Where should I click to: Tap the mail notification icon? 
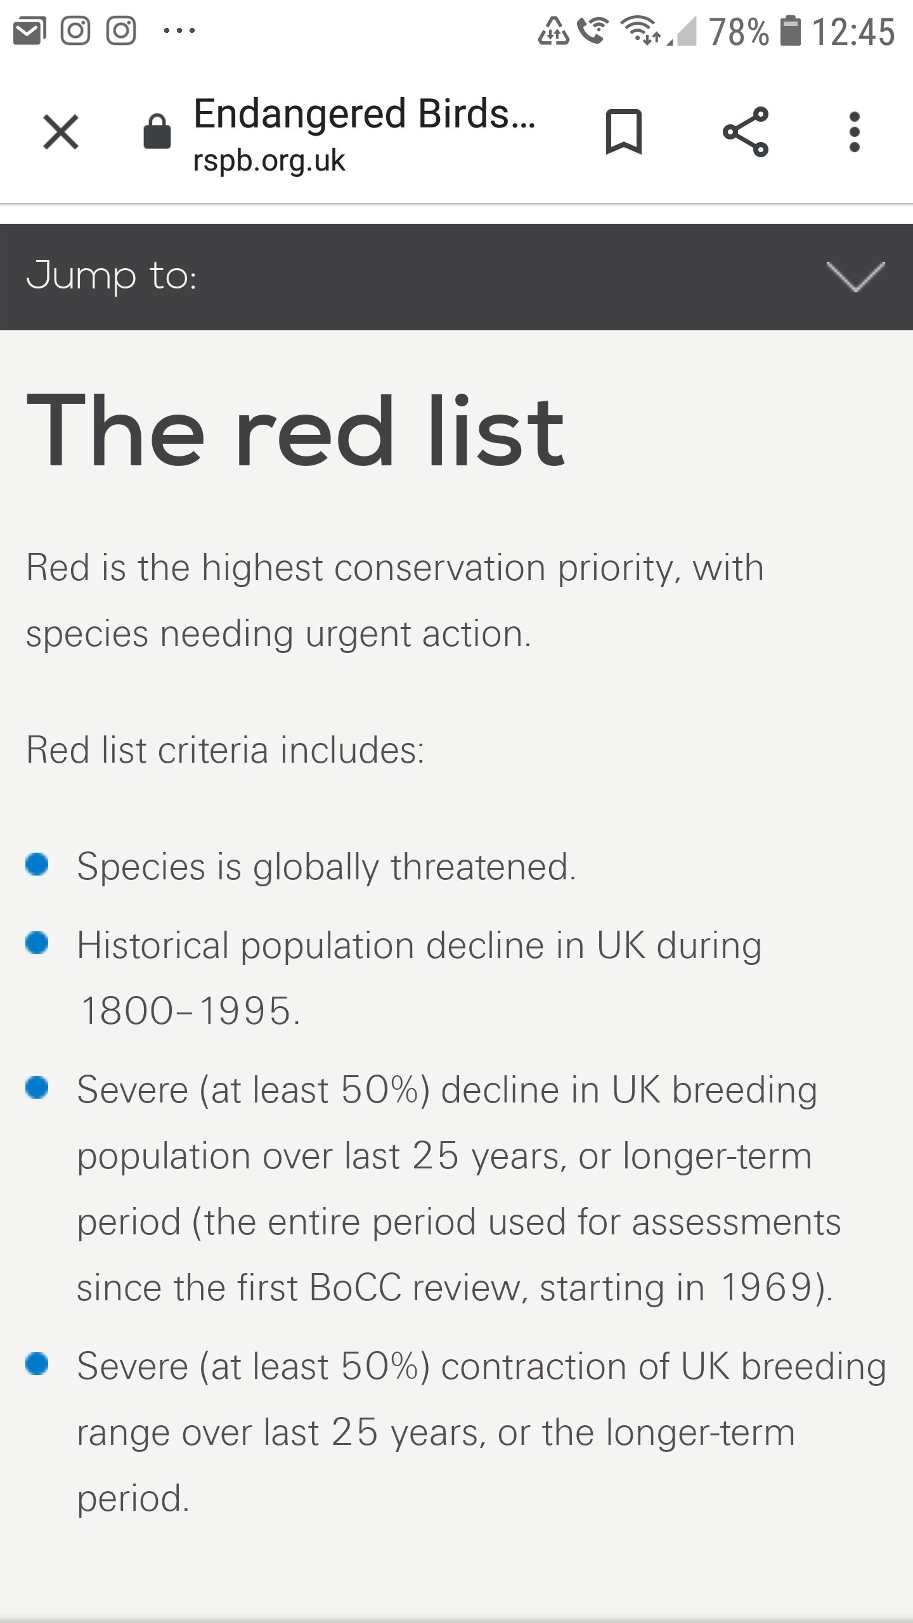tap(30, 31)
